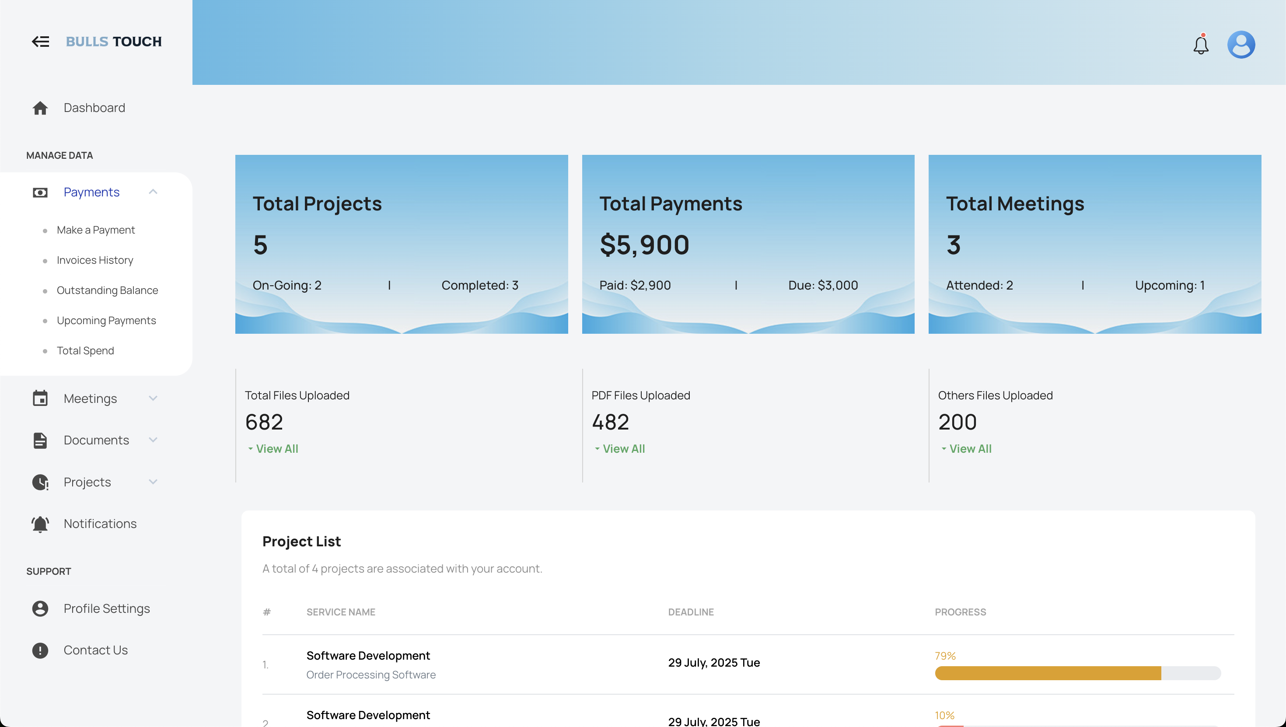Click the Projects clock icon
Viewport: 1286px width, 727px height.
click(40, 482)
